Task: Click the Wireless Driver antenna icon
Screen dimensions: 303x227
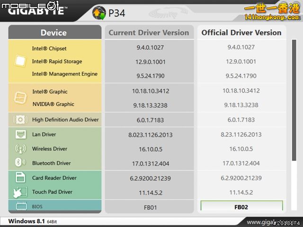Action: 20,149
